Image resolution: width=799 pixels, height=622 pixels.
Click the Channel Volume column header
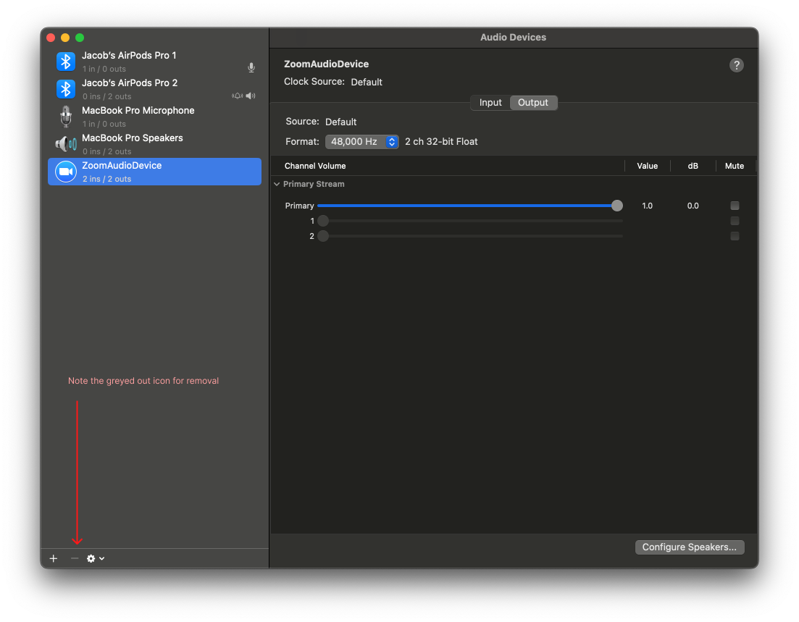315,166
